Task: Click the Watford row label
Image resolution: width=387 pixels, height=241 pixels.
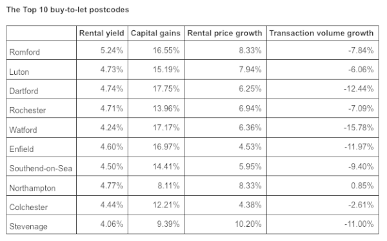Action: (x=23, y=130)
